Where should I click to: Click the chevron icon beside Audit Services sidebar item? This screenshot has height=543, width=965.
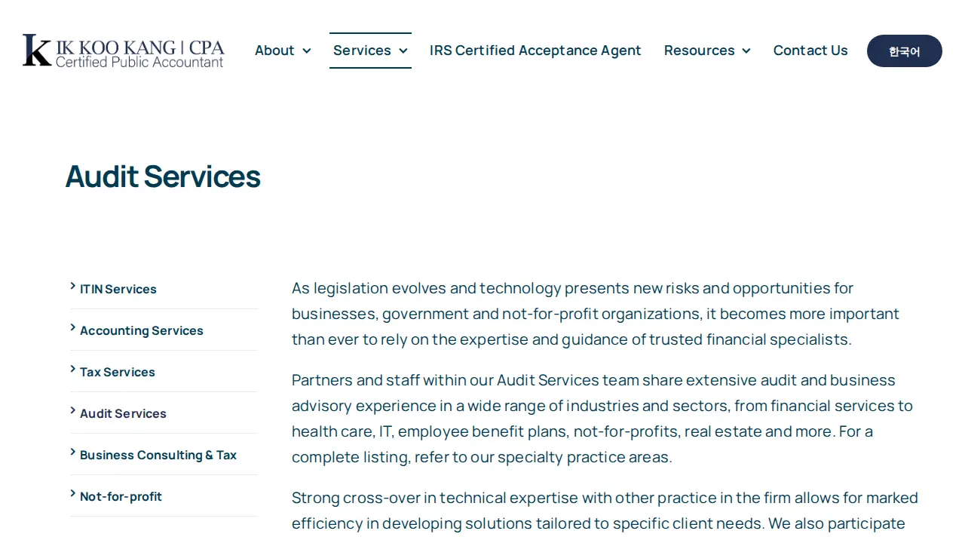point(73,410)
